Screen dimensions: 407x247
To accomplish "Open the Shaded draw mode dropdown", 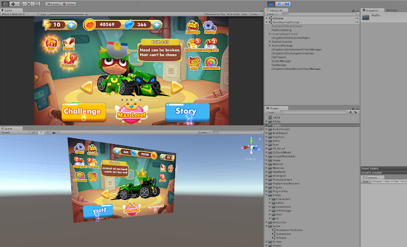I will pyautogui.click(x=15, y=133).
